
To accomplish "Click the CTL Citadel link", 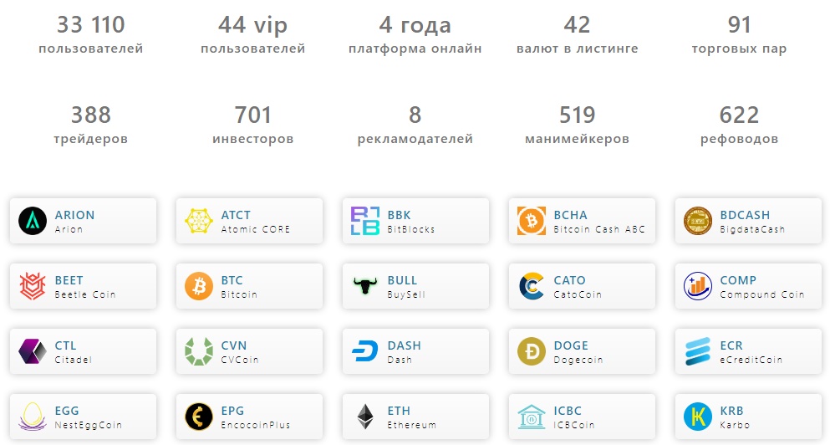I will (83, 351).
